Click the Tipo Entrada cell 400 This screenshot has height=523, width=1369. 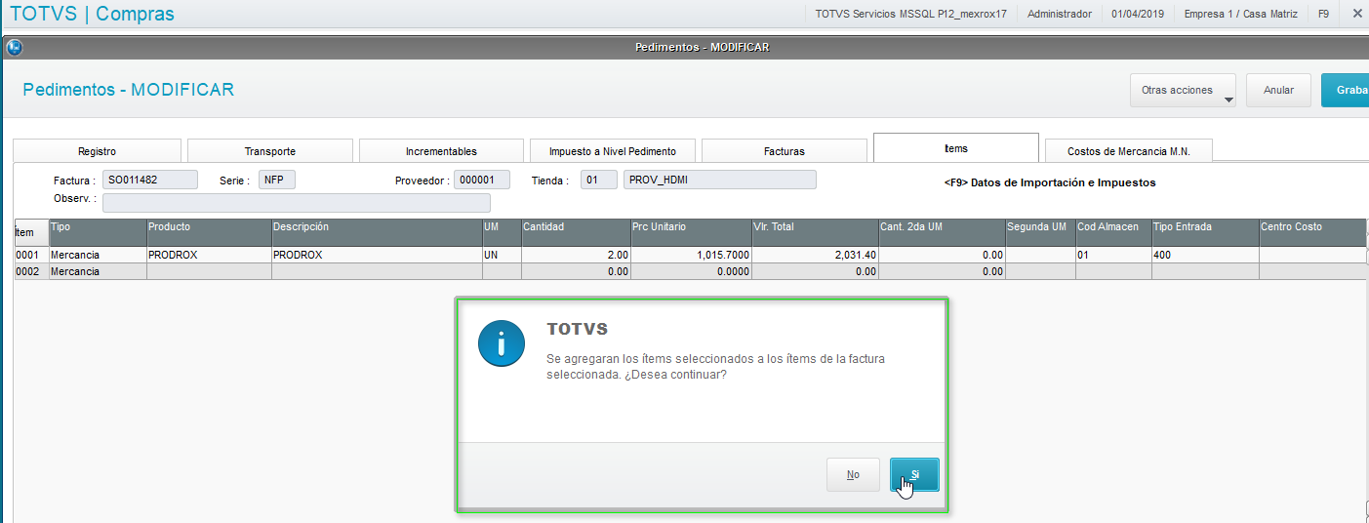click(x=1205, y=255)
